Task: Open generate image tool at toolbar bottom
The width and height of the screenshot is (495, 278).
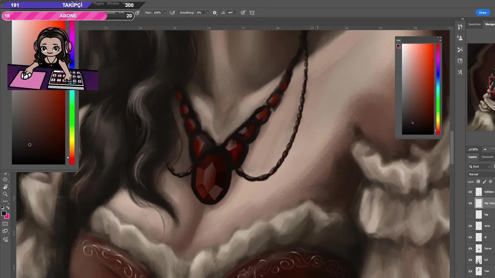Action: (x=5, y=239)
